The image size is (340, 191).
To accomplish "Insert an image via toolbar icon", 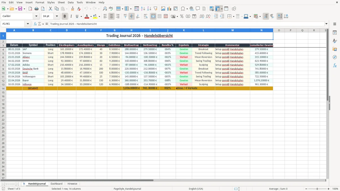I will [x=163, y=9].
